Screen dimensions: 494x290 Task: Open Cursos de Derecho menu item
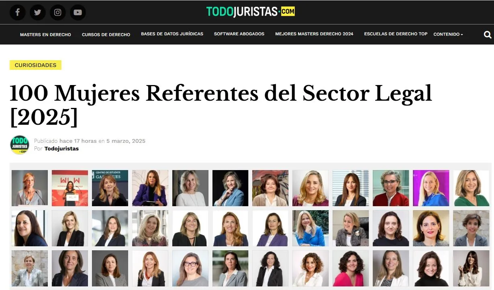[106, 34]
